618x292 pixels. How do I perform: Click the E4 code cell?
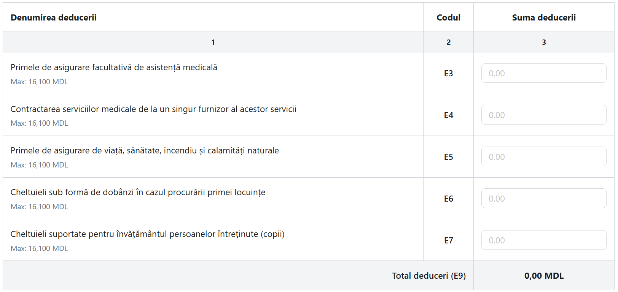pos(448,115)
